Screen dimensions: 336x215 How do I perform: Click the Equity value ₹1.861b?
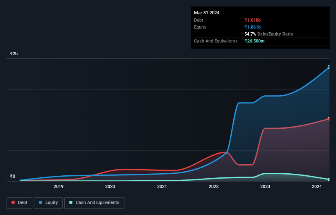253,27
